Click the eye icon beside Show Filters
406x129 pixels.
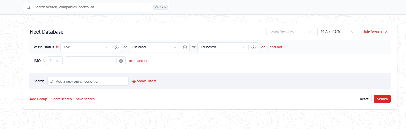134,81
